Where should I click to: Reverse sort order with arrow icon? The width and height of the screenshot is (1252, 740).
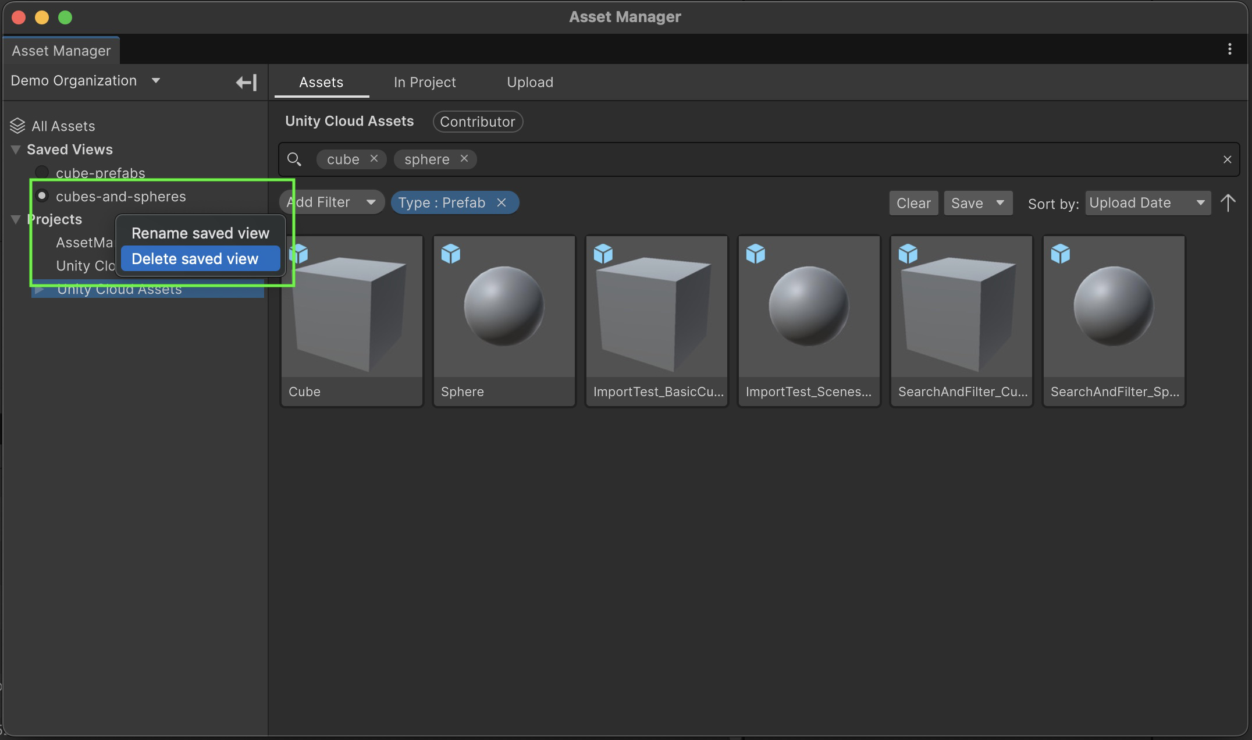click(1228, 203)
